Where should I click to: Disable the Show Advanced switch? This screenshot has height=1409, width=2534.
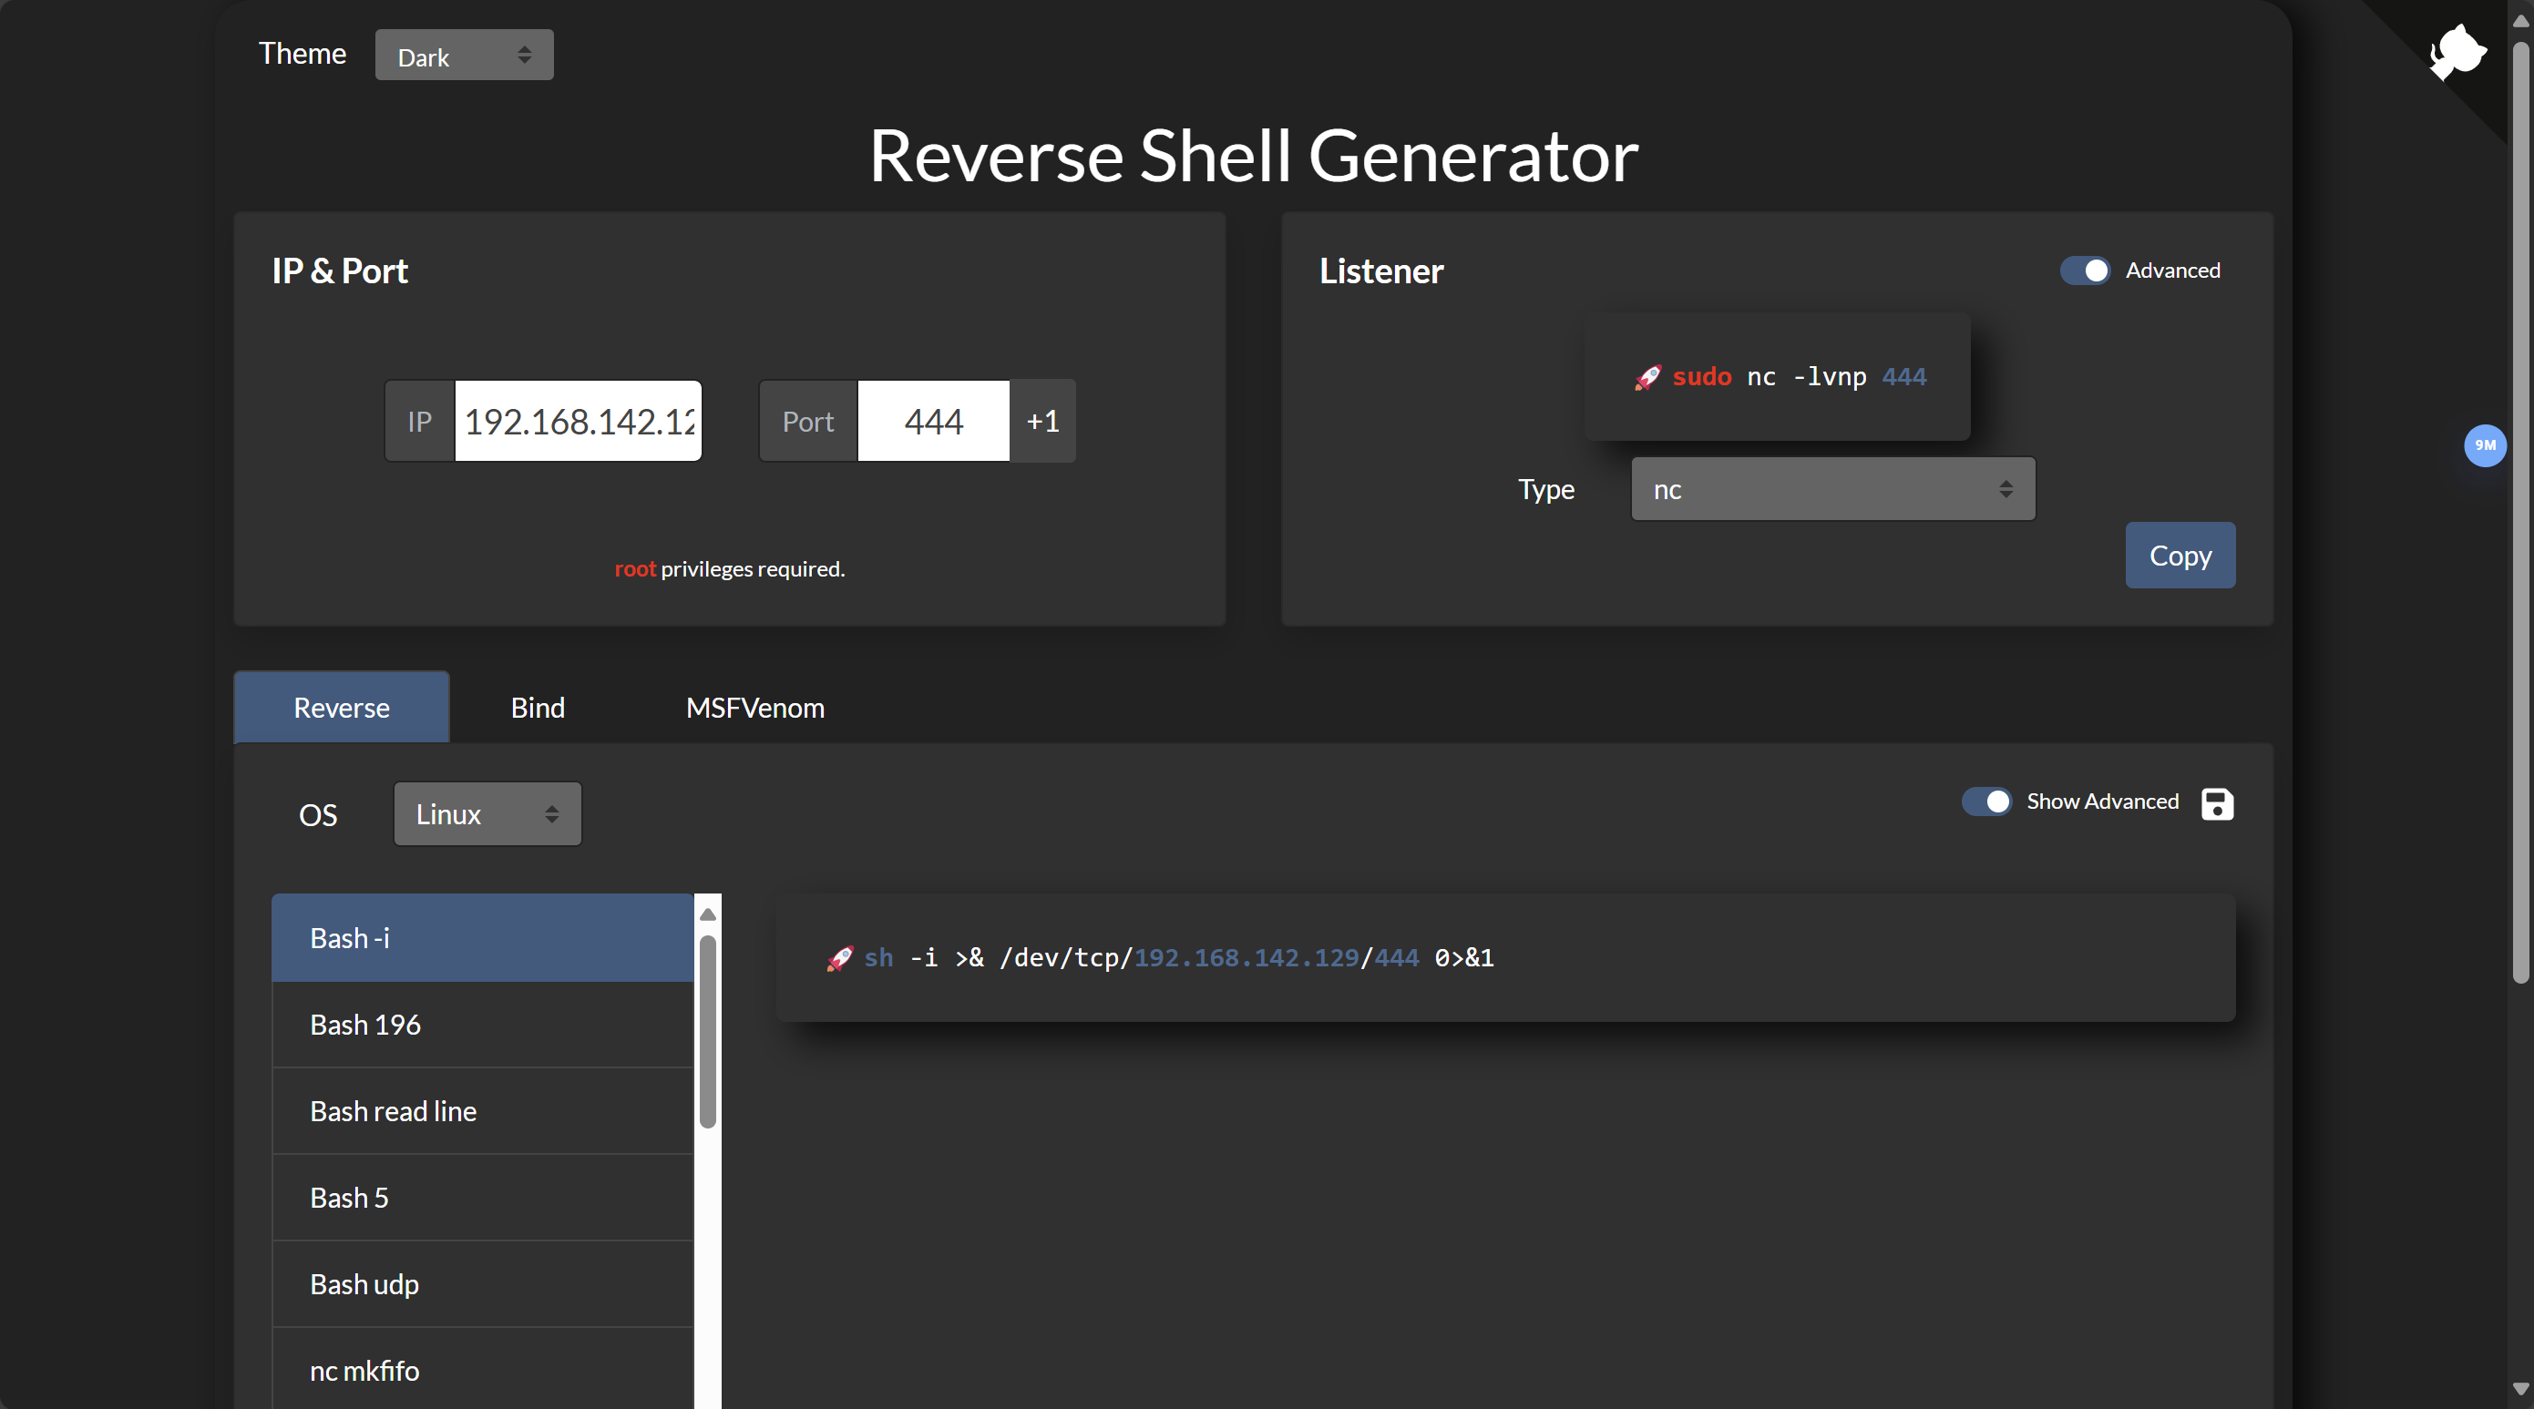(1986, 801)
